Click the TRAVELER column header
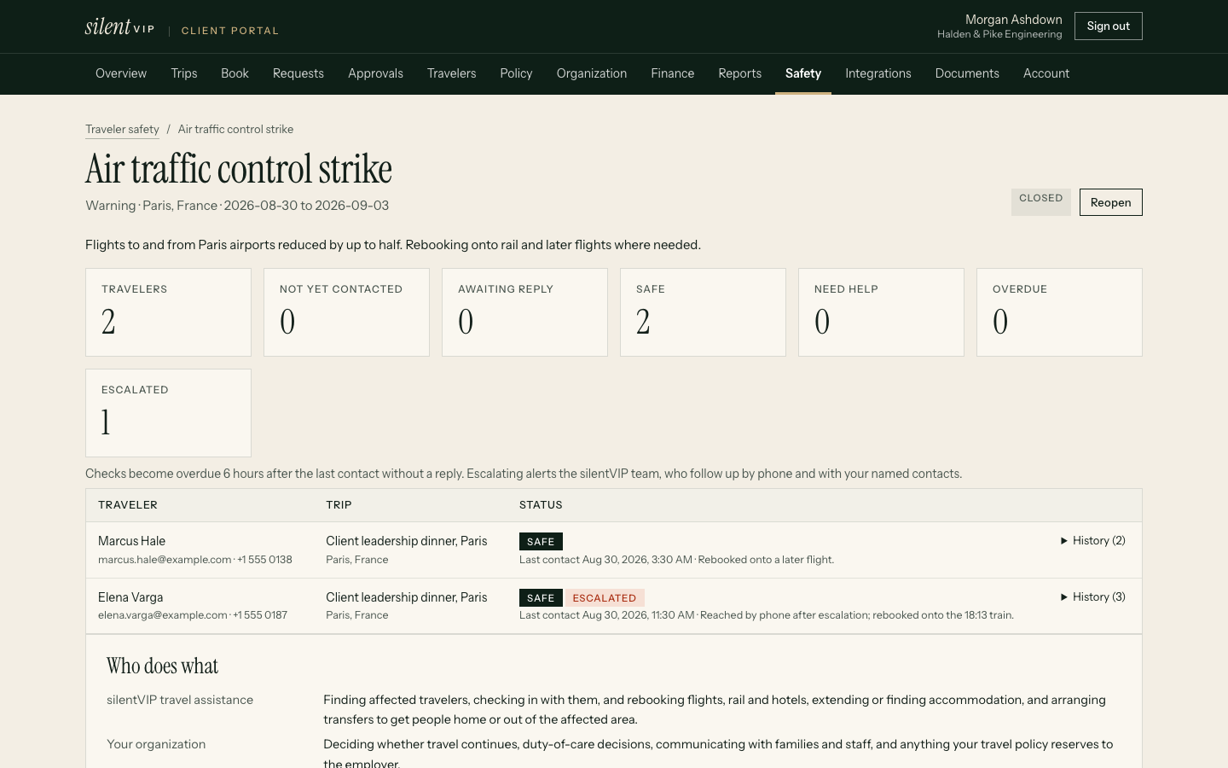 click(x=128, y=505)
